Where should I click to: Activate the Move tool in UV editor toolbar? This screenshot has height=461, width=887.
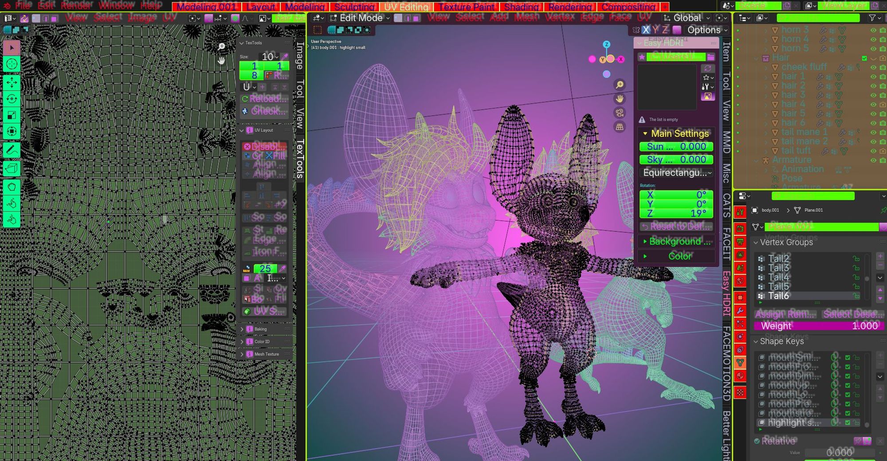[12, 82]
